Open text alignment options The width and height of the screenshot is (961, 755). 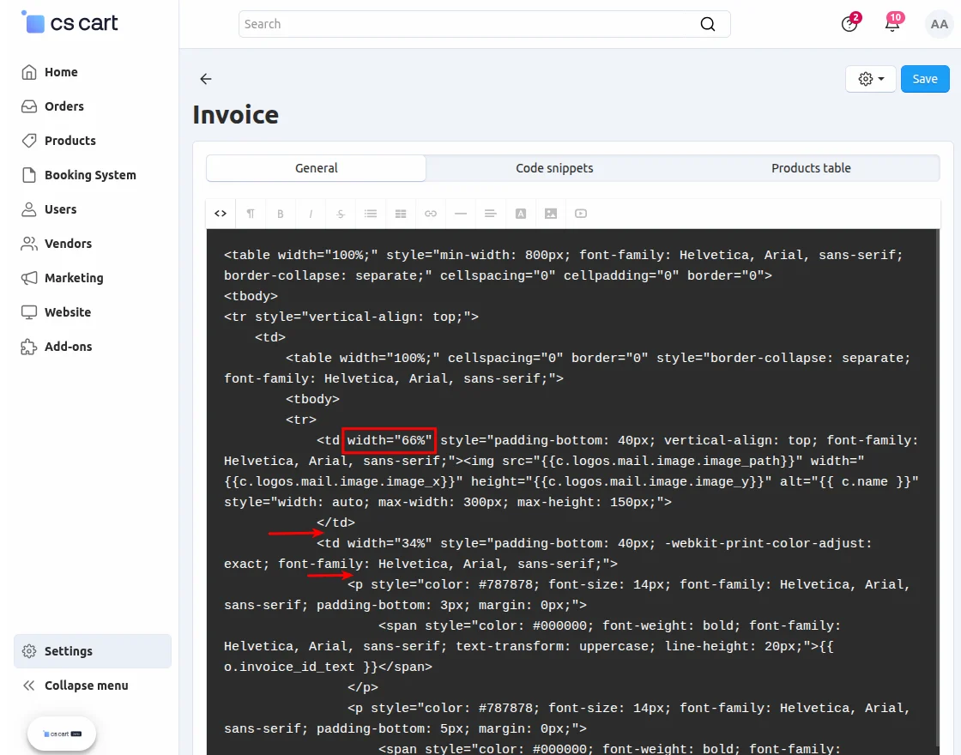490,214
